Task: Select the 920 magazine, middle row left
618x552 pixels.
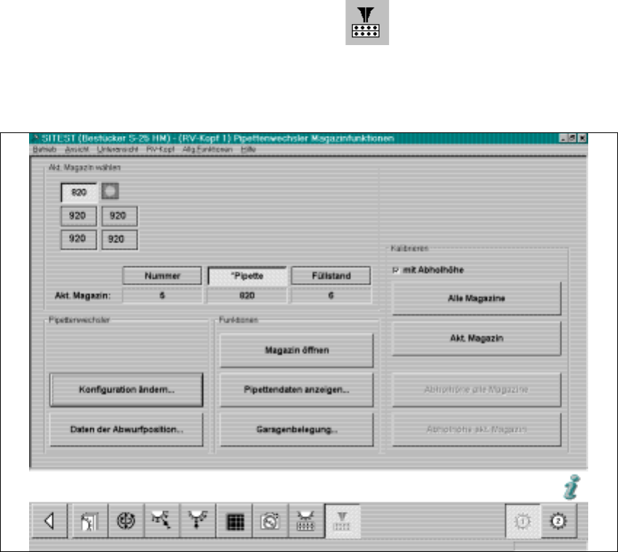Action: pyautogui.click(x=79, y=216)
